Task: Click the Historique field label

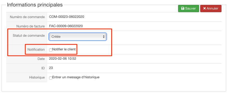Action: [37, 78]
